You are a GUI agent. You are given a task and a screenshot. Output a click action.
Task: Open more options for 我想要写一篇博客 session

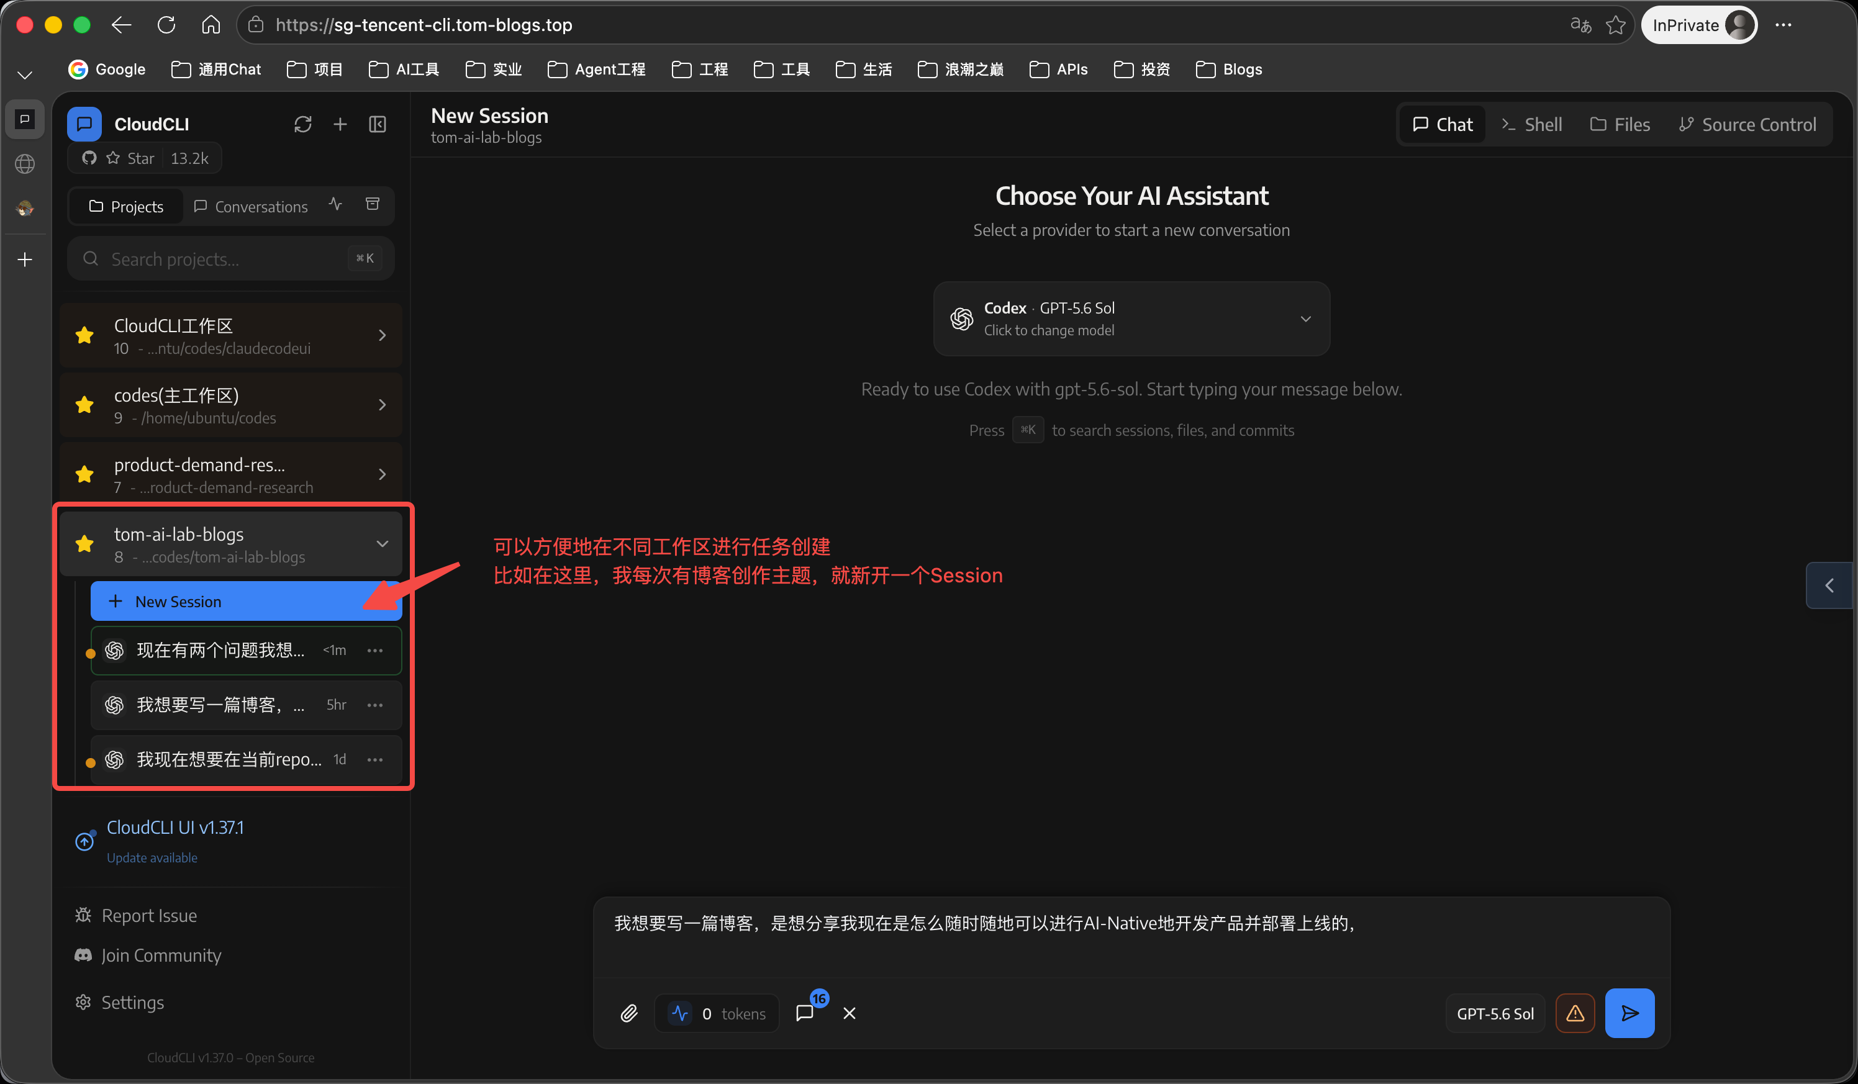[374, 705]
